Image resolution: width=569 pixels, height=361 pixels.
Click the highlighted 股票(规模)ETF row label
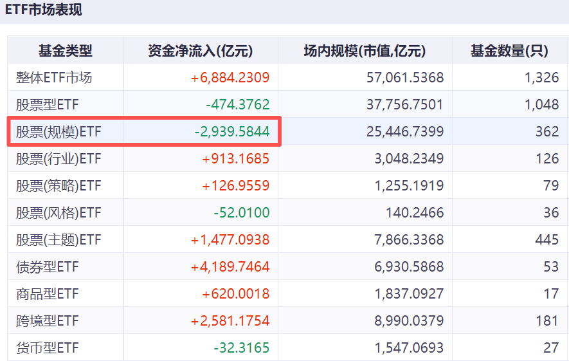pos(59,132)
